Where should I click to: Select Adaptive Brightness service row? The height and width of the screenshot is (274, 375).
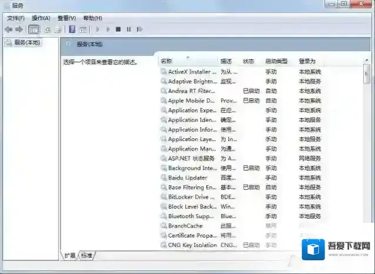[241, 81]
